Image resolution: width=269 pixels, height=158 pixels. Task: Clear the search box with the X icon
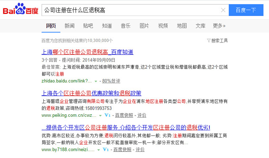(223, 10)
